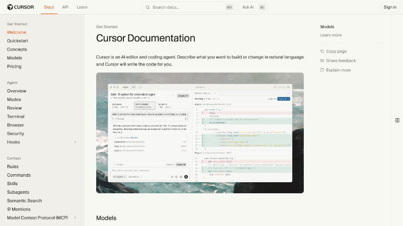
Task: Click the Cursor Documentation title
Action: pyautogui.click(x=146, y=38)
